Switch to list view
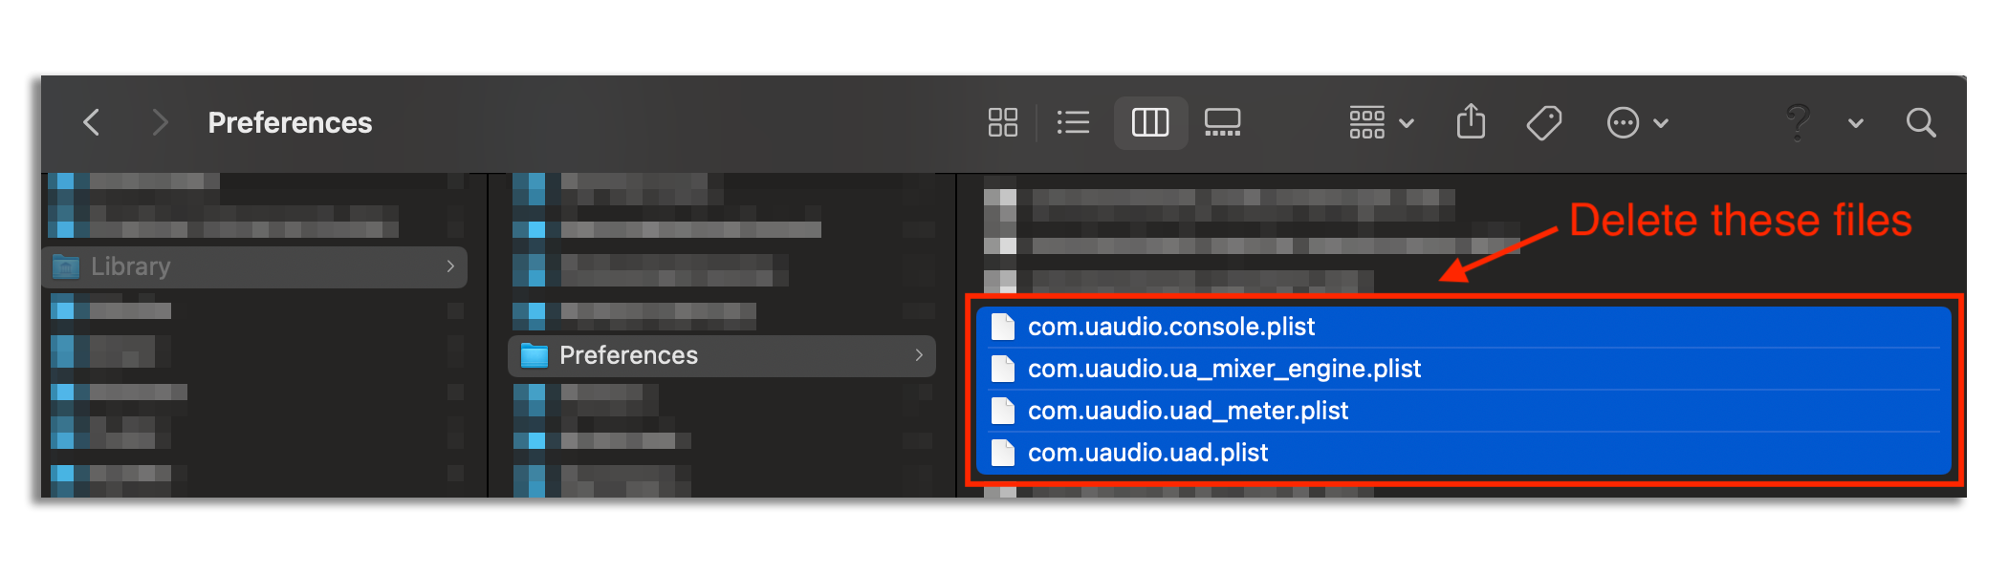 (x=1073, y=122)
